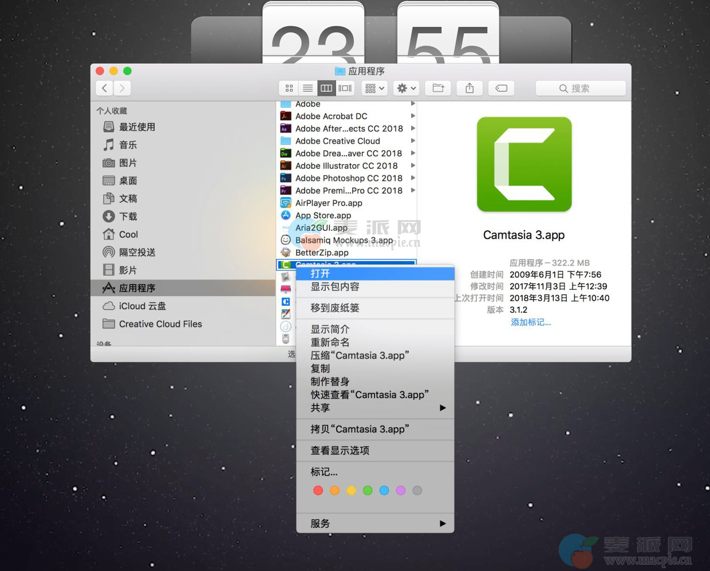Apply the yellow tag color

tap(352, 490)
